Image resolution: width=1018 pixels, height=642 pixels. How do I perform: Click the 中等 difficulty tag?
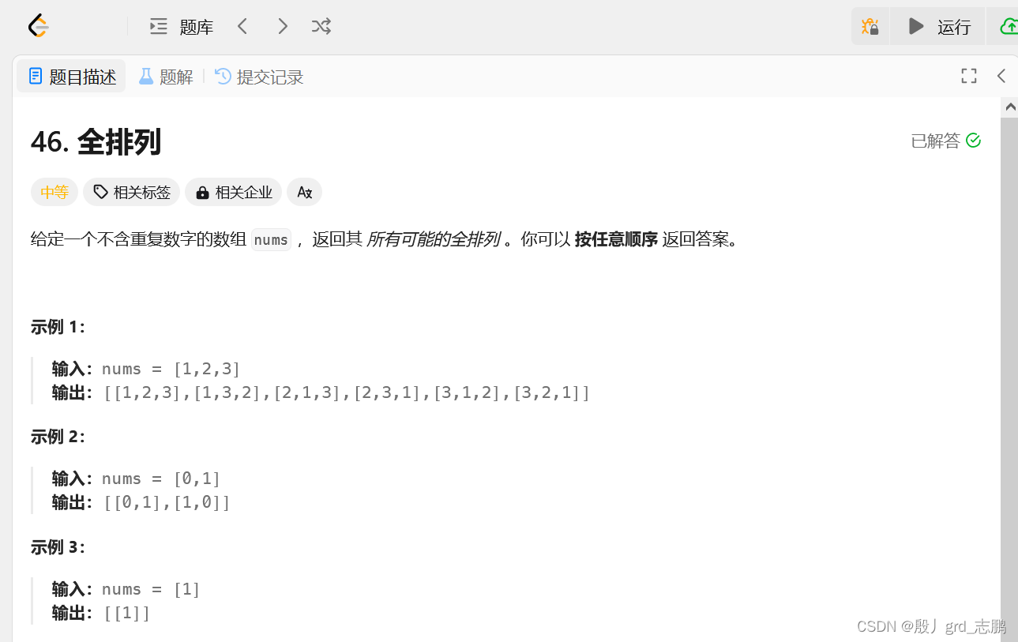(x=54, y=192)
